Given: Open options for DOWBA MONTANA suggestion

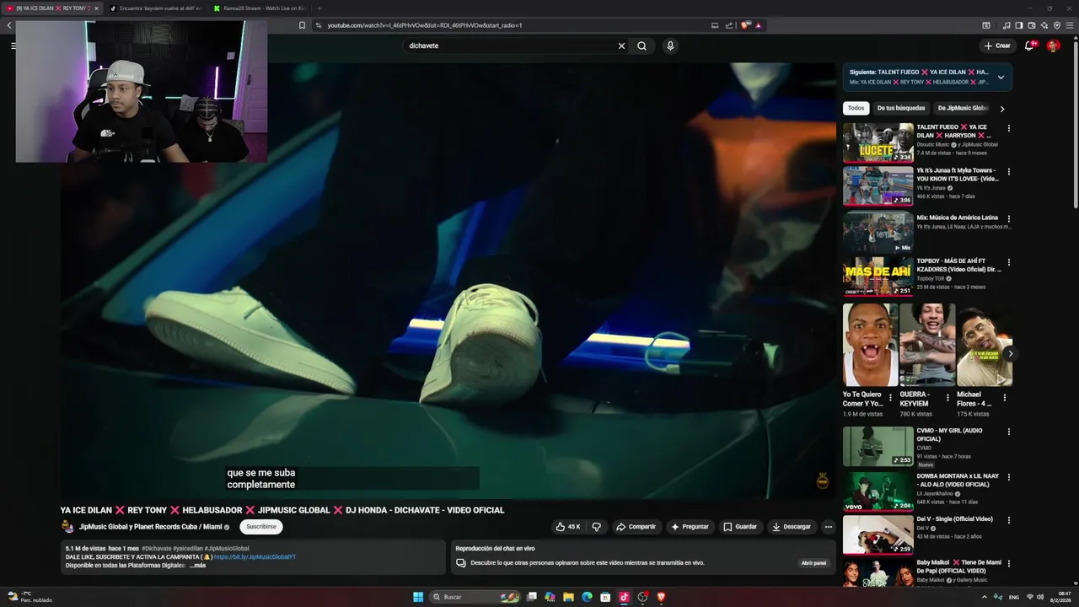Looking at the screenshot, I should 1008,477.
